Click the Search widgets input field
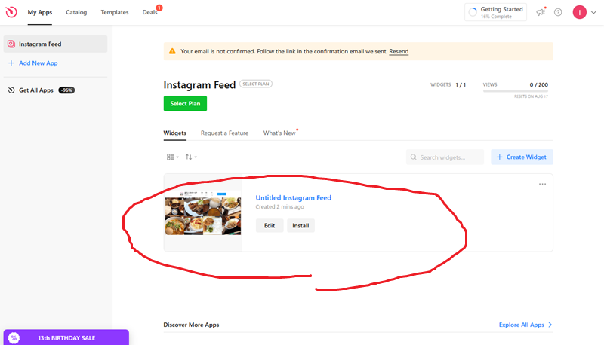Image resolution: width=604 pixels, height=345 pixels. (x=445, y=157)
